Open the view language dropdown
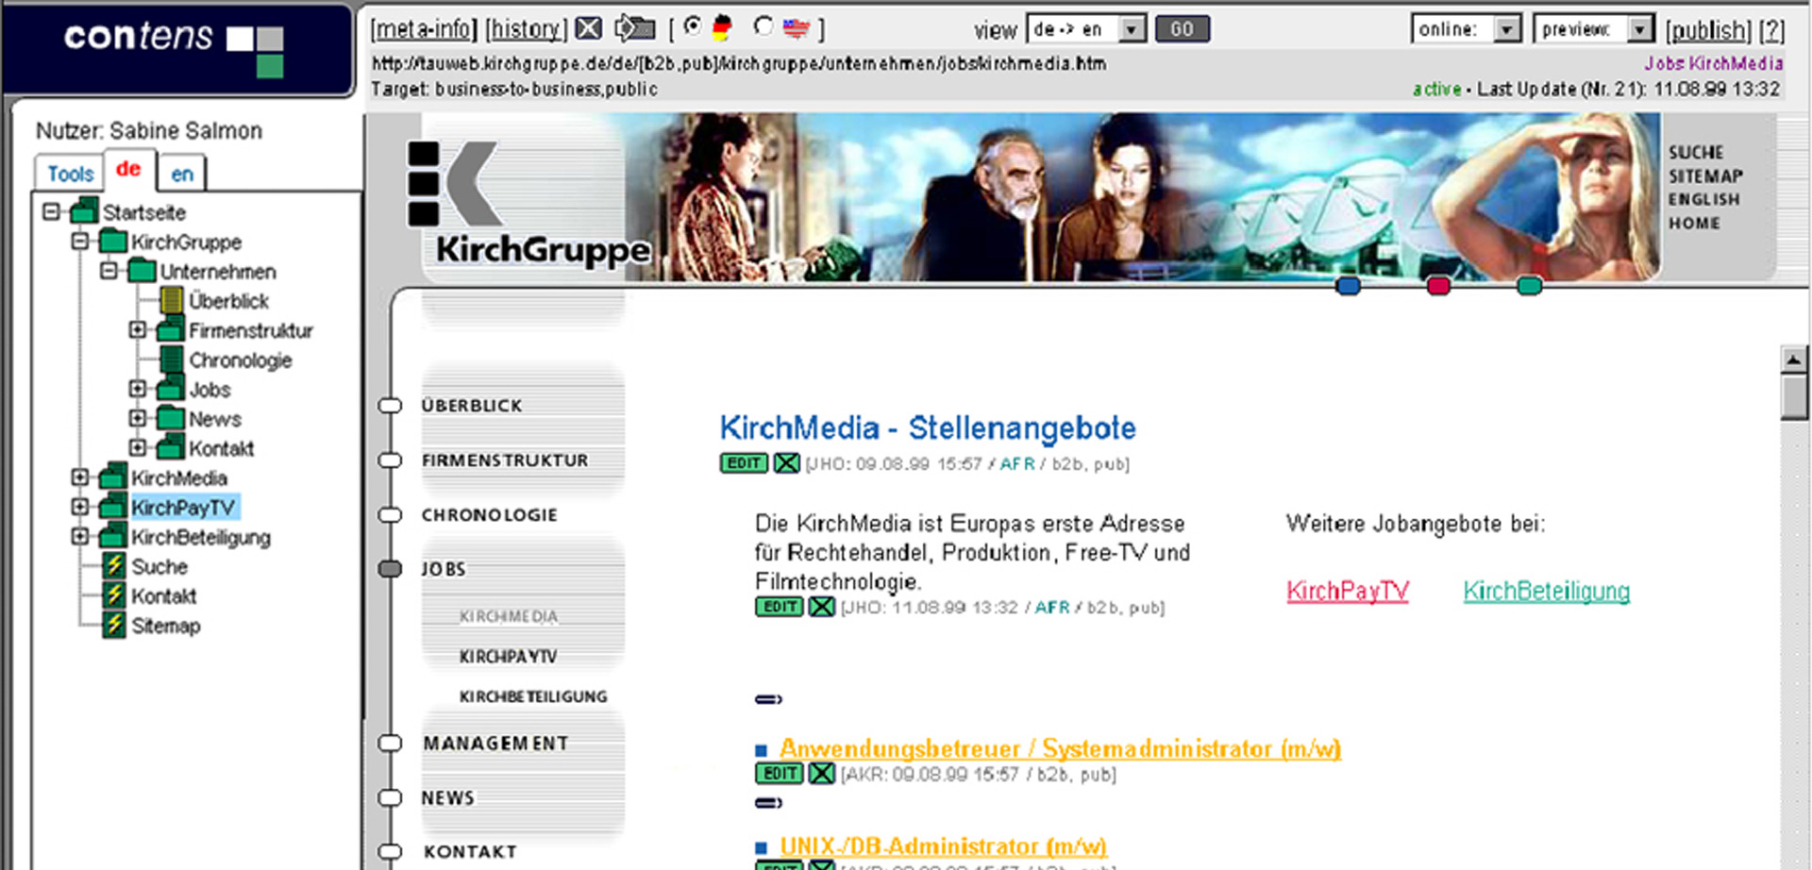 pyautogui.click(x=1132, y=29)
